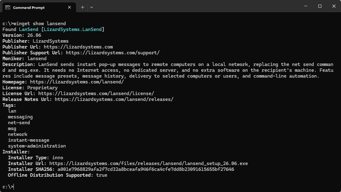
Task: Click the Installer SHA256 hash value
Action: pyautogui.click(x=145, y=170)
